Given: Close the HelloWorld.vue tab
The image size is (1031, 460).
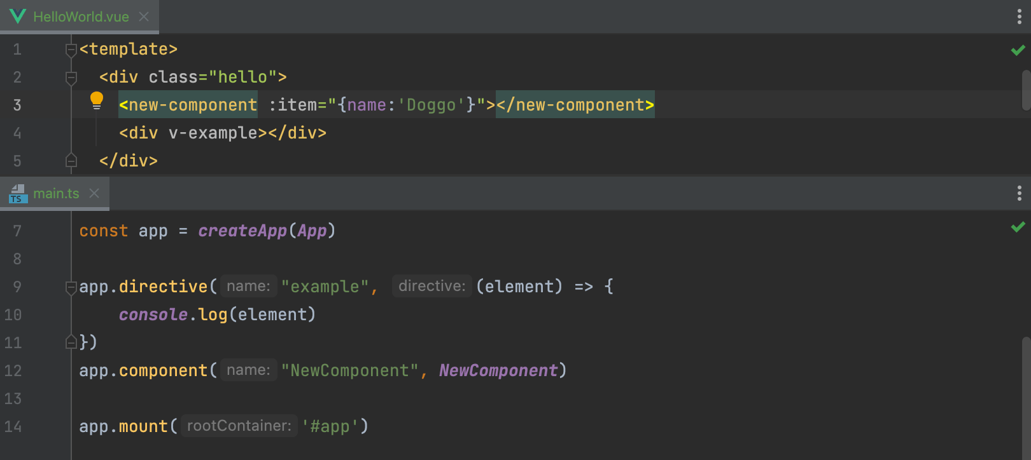Looking at the screenshot, I should [x=144, y=17].
